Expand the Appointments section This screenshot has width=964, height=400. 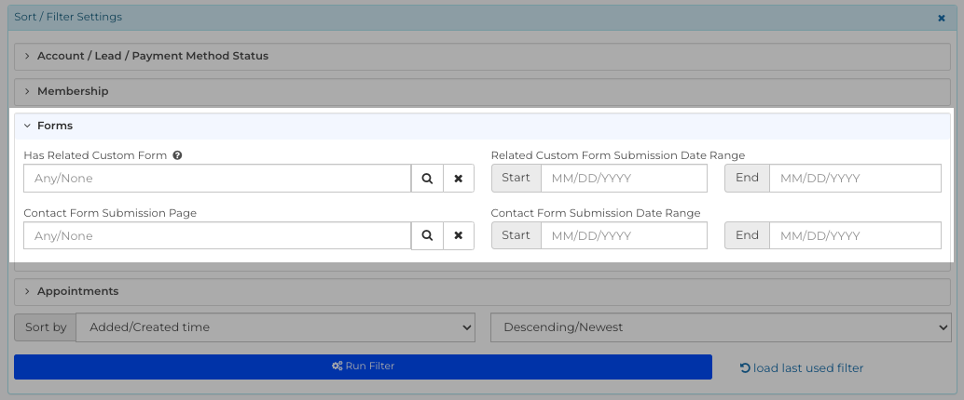click(x=483, y=291)
